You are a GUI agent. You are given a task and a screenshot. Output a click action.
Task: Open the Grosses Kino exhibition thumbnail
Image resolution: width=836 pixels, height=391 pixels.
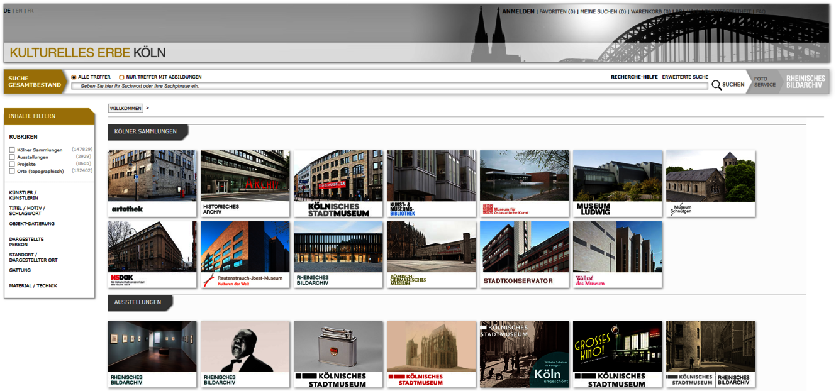pos(618,355)
